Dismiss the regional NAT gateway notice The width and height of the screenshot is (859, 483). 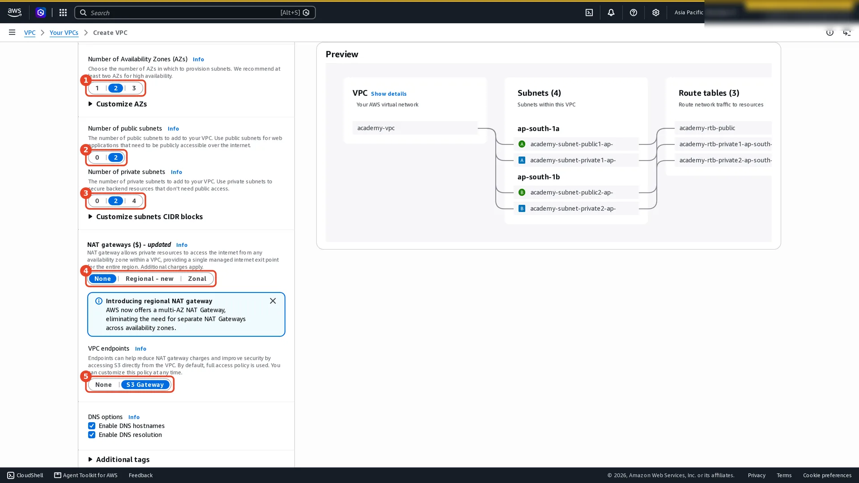point(273,301)
